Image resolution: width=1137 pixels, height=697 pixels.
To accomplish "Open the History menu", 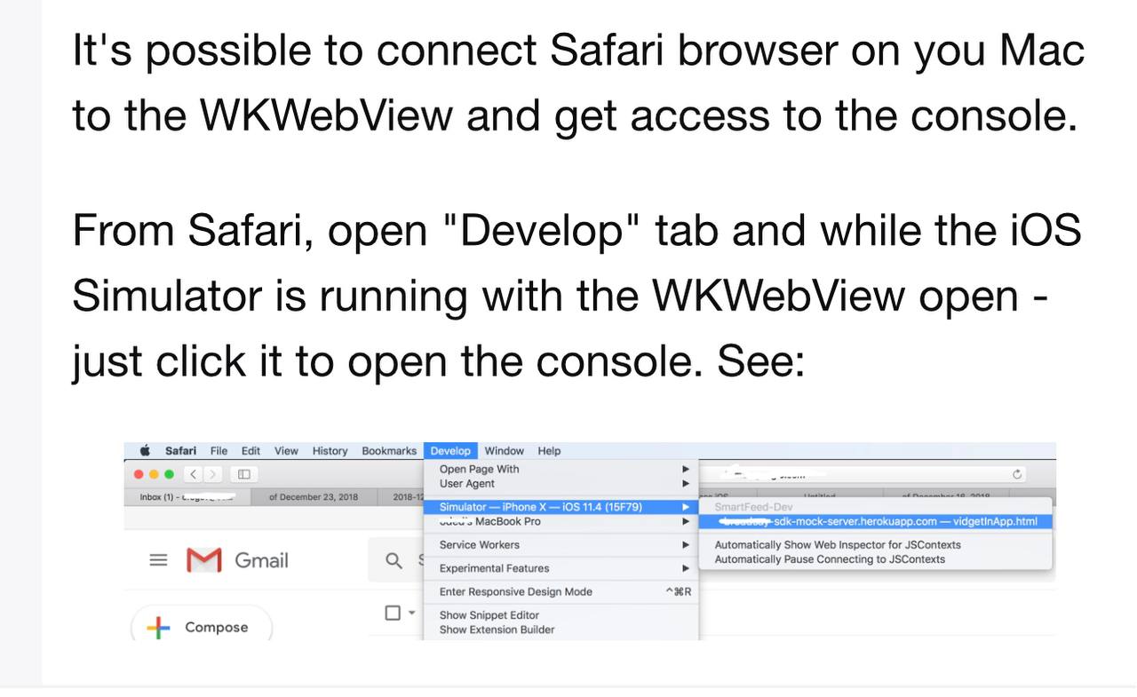I will pos(330,451).
